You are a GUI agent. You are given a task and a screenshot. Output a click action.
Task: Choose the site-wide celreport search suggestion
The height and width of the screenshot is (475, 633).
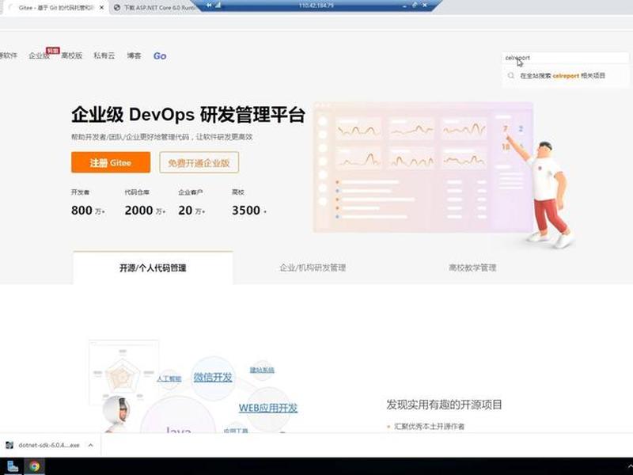click(x=565, y=75)
